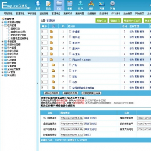151x151 pixels.
Task: Tick the checkbox for column ID 4
Action: (70, 48)
